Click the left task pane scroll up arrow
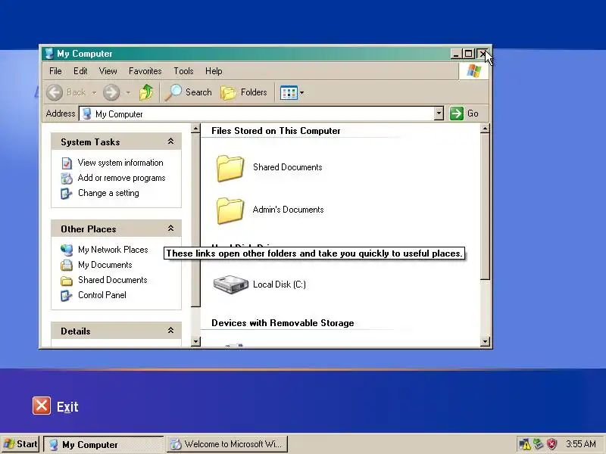606x454 pixels. tap(195, 129)
